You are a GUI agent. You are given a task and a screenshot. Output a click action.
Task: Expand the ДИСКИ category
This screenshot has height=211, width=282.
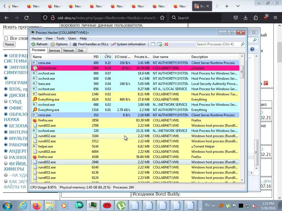click(x=6, y=95)
